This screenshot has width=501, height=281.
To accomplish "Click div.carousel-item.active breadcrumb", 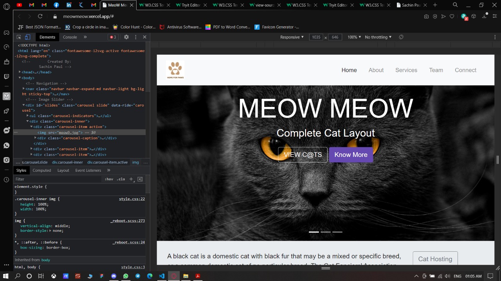I will [108, 162].
